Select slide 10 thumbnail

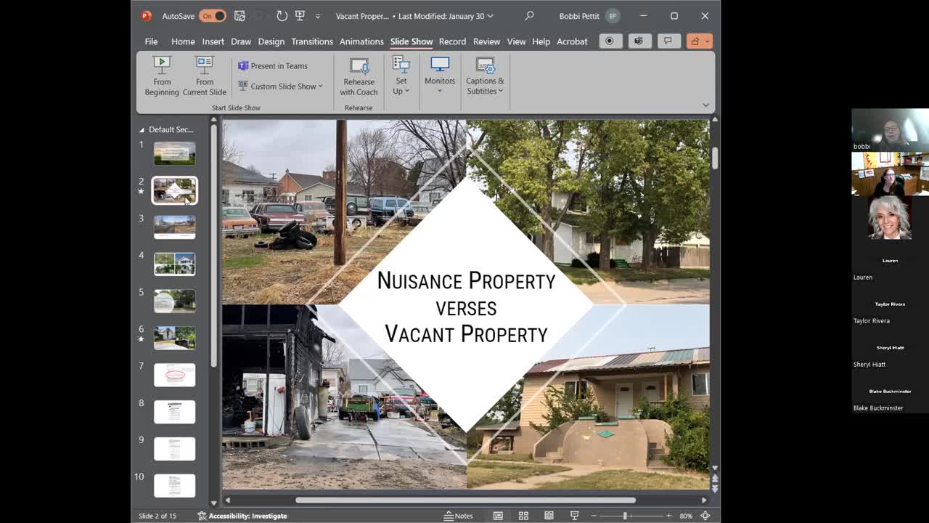point(174,485)
